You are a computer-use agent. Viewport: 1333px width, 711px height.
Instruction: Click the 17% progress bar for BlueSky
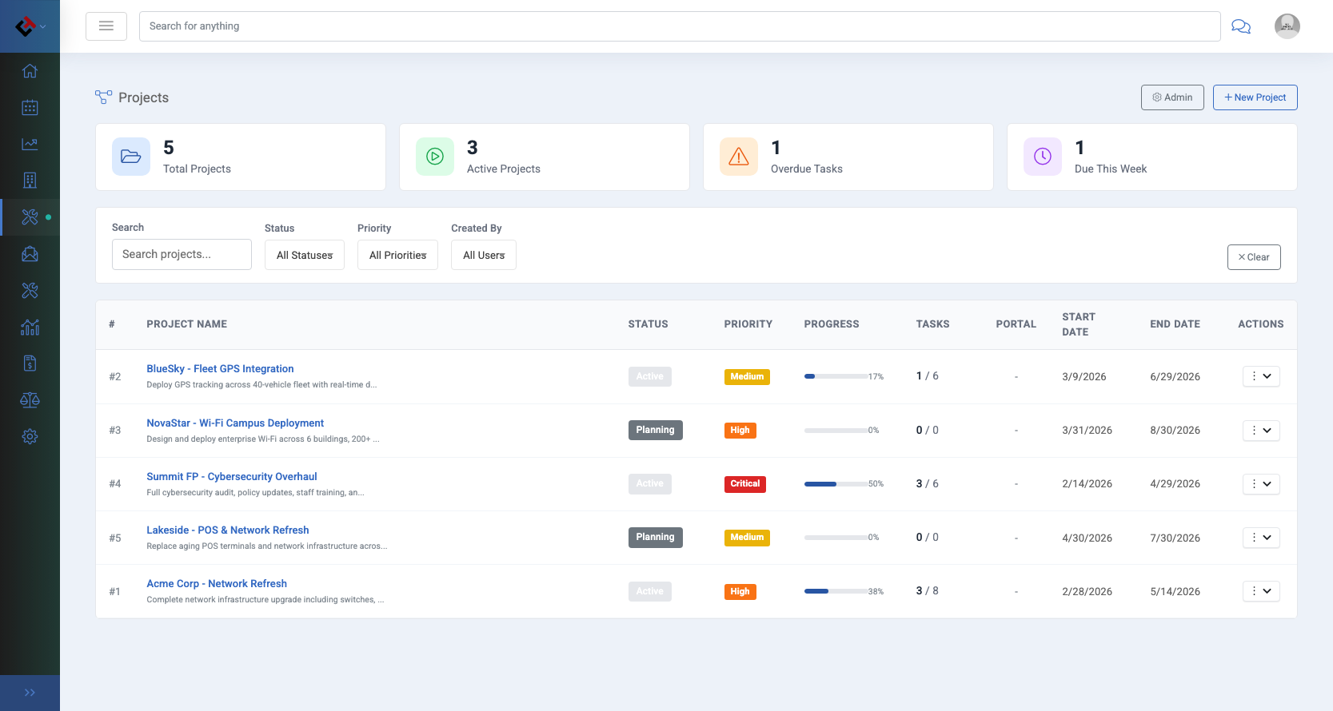pyautogui.click(x=836, y=376)
